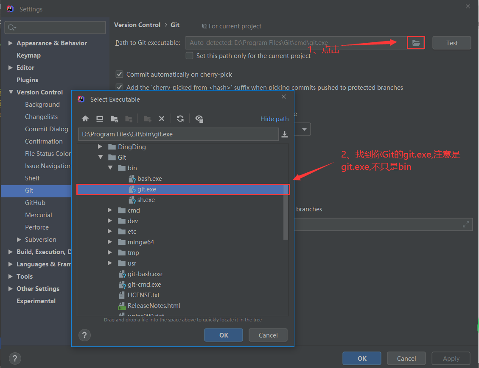Open Changelists settings page
This screenshot has height=368, width=479.
coord(41,117)
